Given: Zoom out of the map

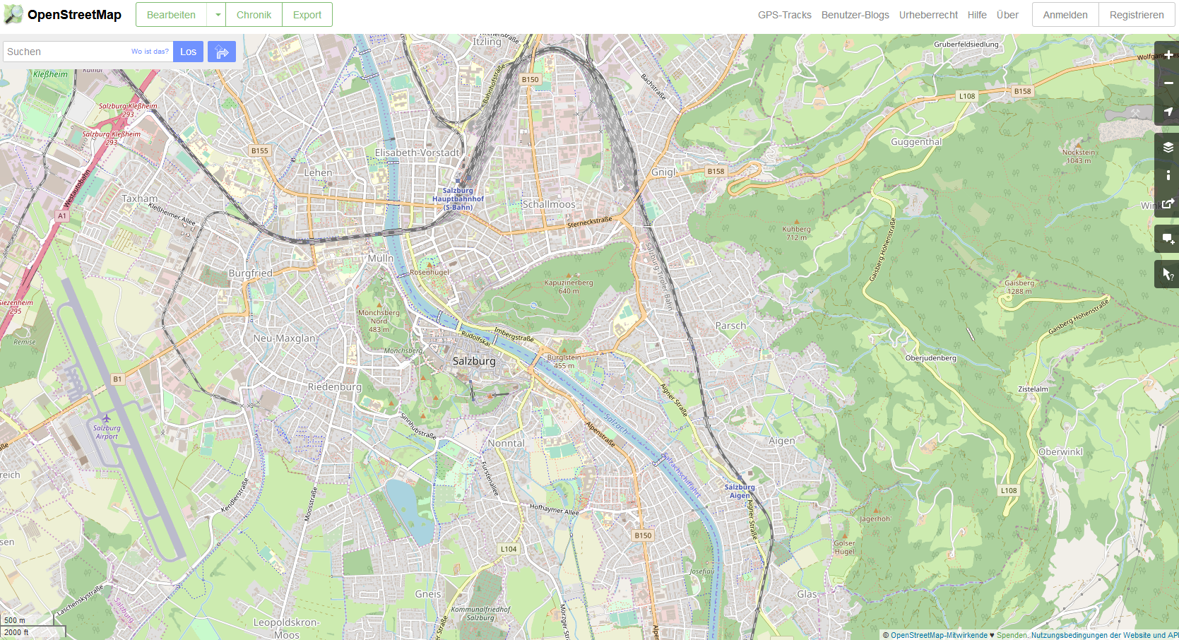Looking at the screenshot, I should click(x=1168, y=83).
